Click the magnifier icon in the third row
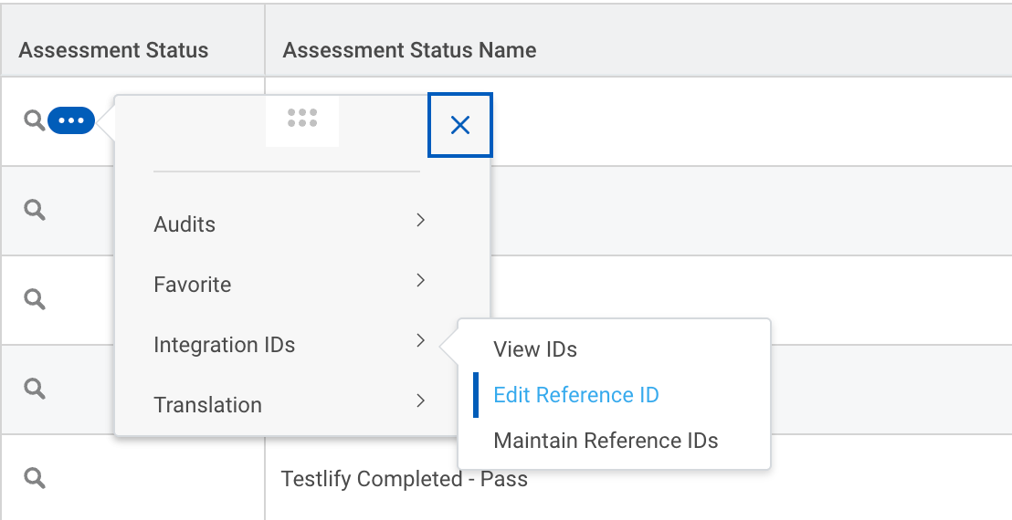 [x=35, y=299]
